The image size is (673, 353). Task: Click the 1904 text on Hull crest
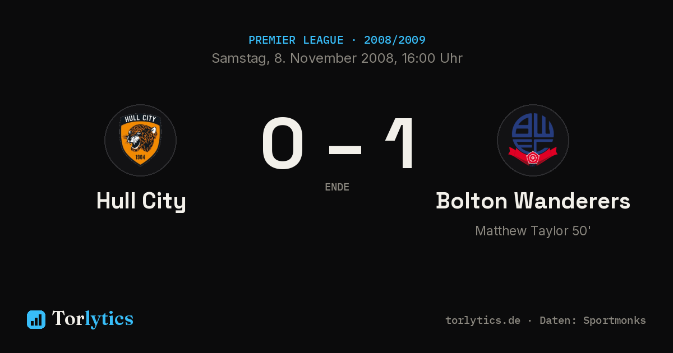[140, 157]
